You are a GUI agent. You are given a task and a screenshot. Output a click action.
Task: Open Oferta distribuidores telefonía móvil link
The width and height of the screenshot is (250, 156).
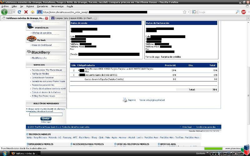tap(49, 89)
